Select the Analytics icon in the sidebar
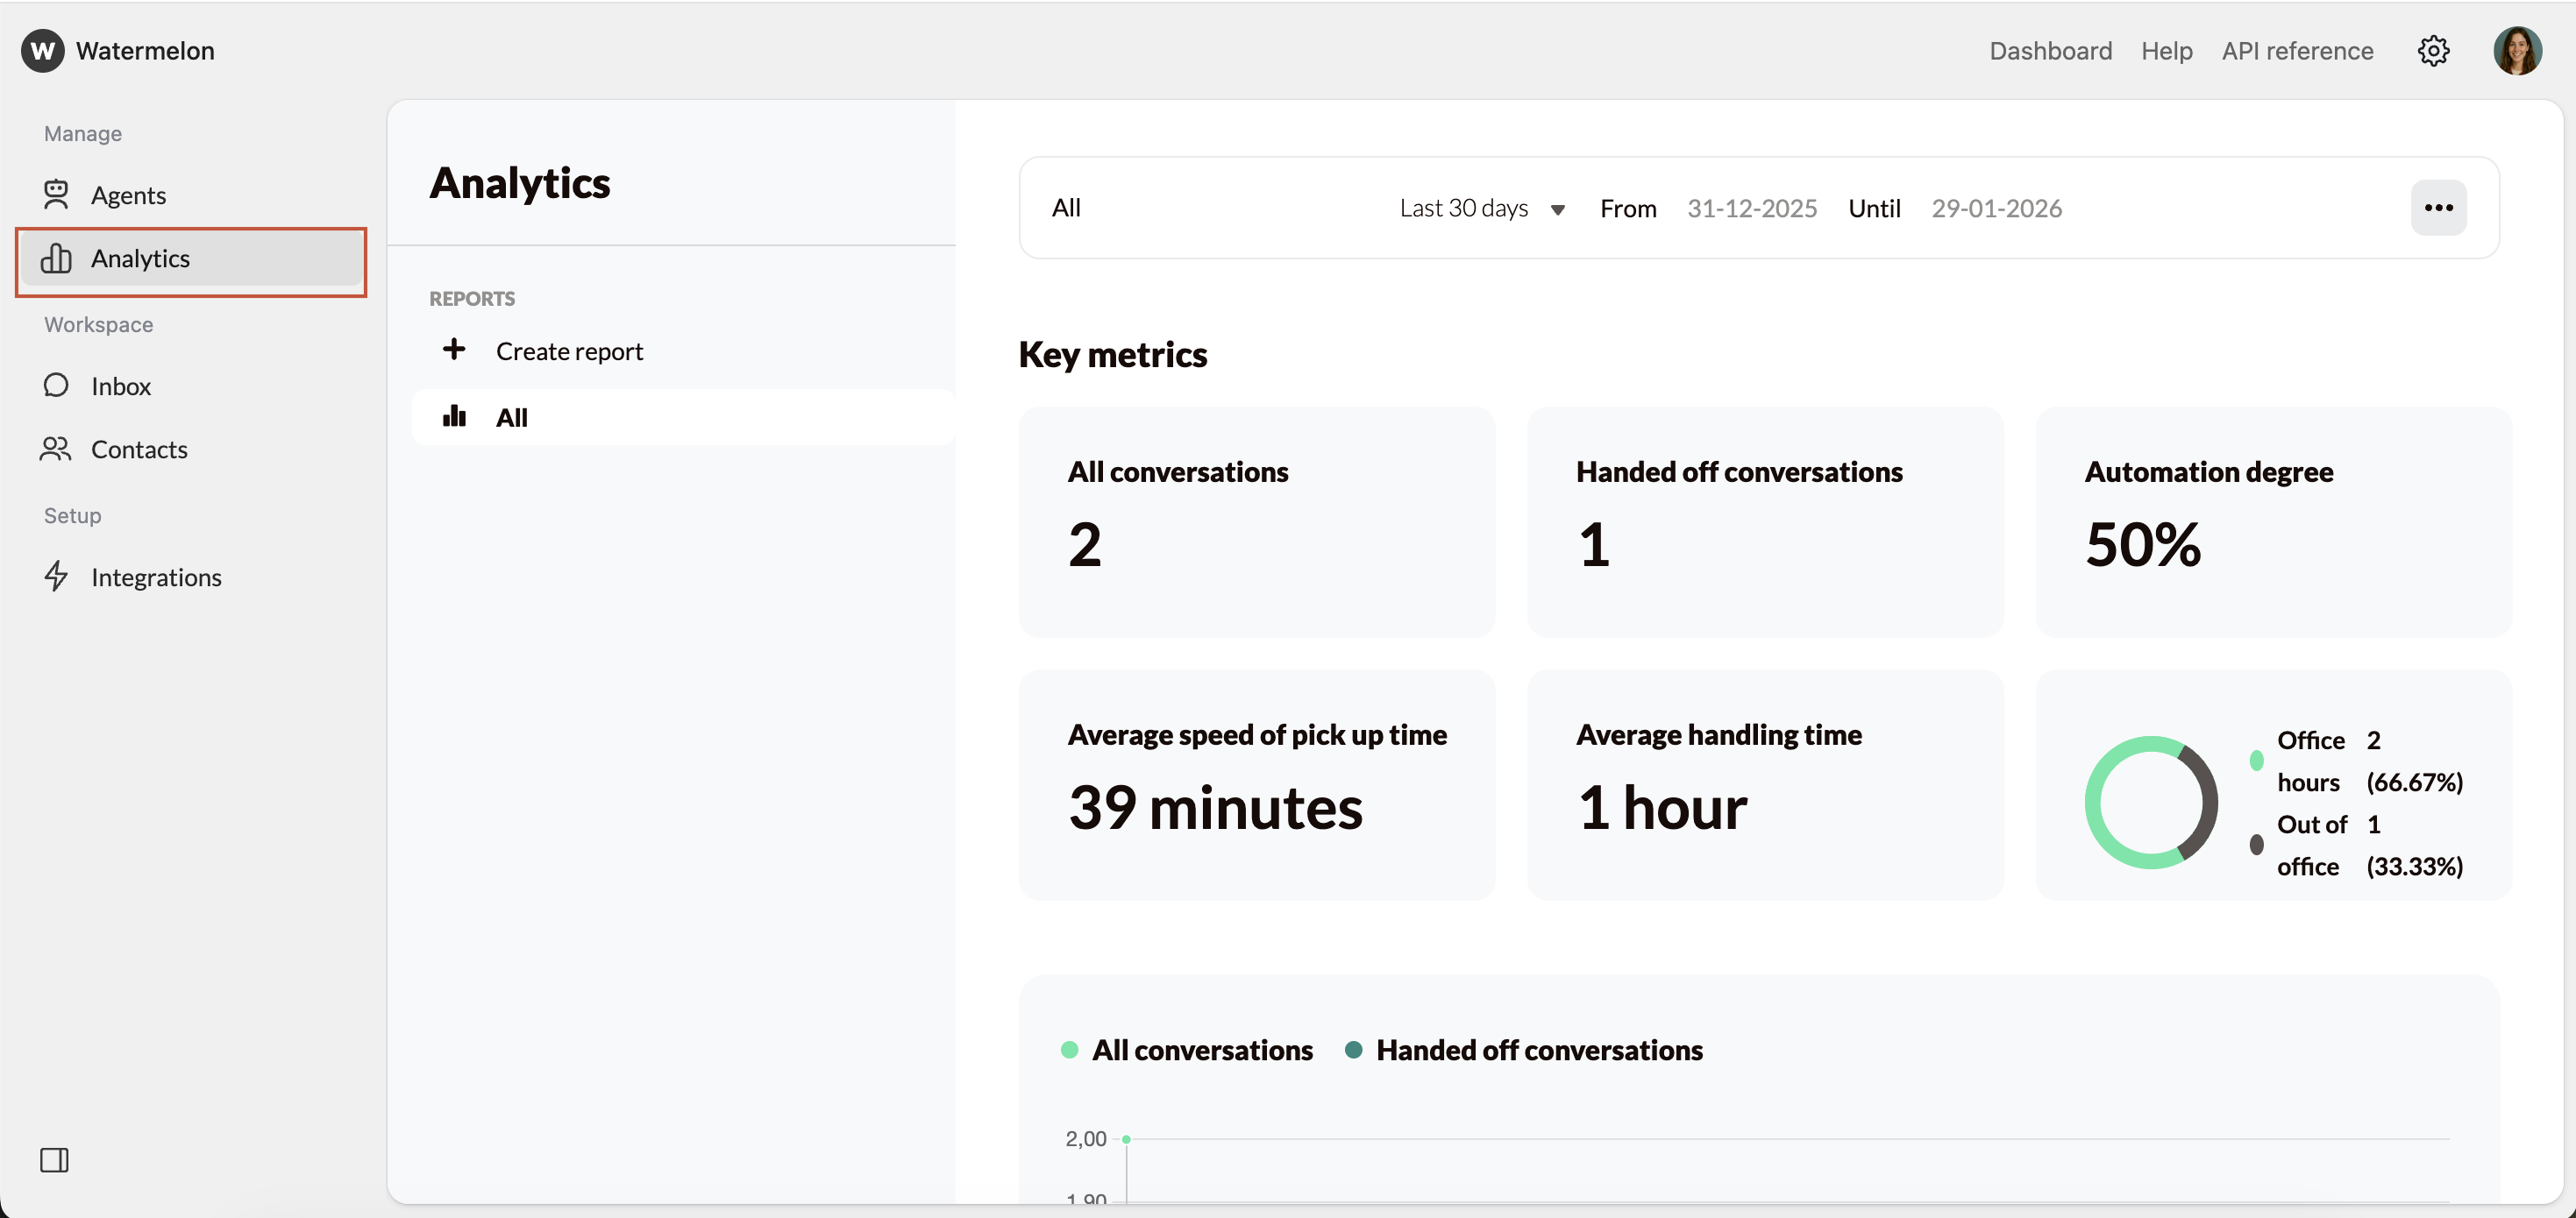 pos(57,258)
